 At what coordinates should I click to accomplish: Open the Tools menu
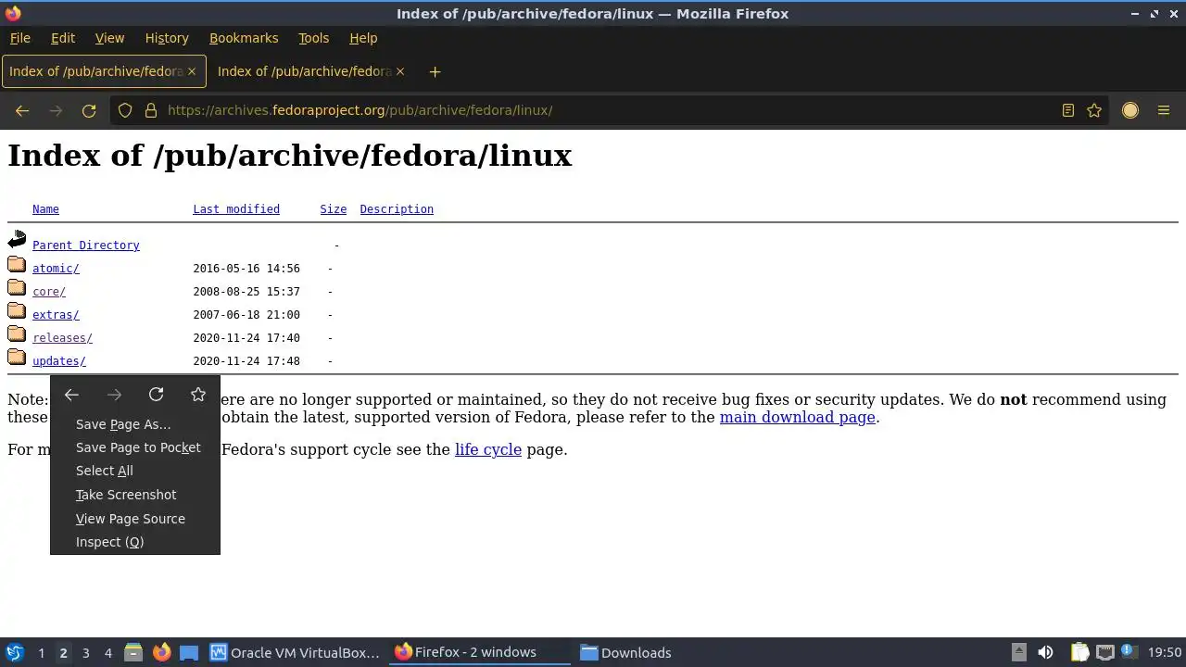tap(313, 38)
